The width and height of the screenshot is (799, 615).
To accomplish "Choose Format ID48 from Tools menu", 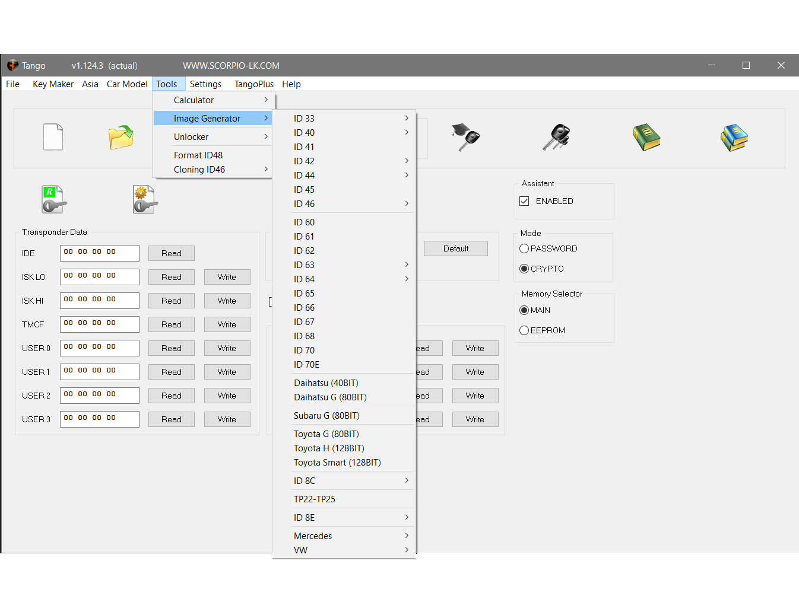I will click(x=213, y=155).
